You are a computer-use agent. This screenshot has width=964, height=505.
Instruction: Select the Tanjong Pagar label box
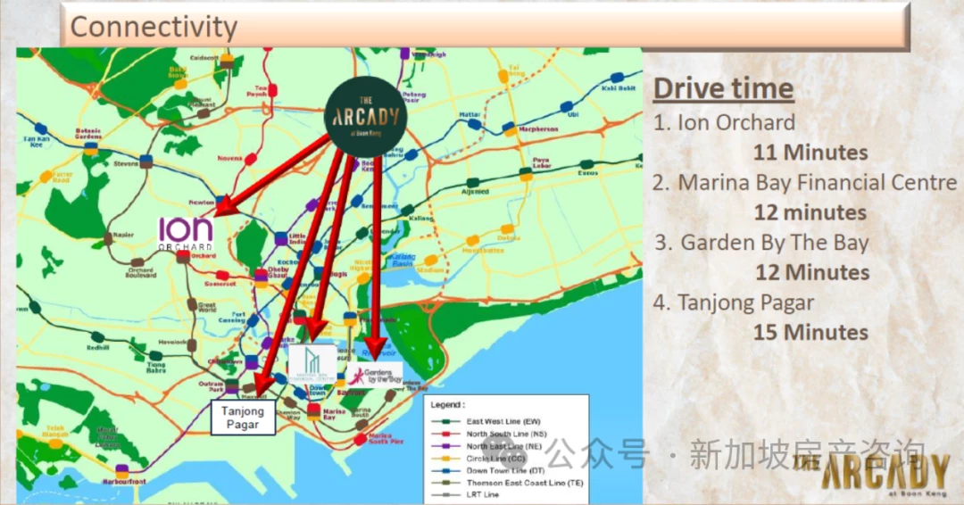(243, 418)
